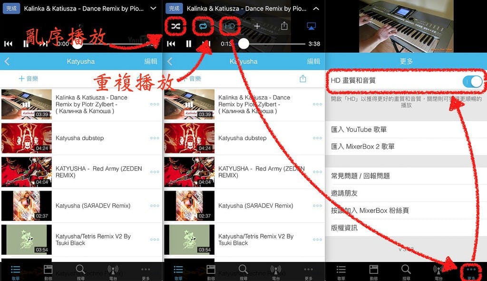Tap the keyboard video preview in right screen
Screen dimensions: 487x281
406,26
